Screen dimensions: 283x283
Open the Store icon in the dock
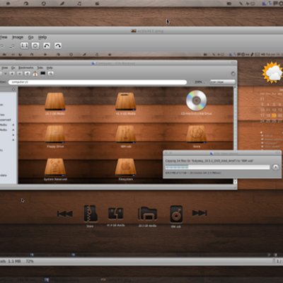91,214
